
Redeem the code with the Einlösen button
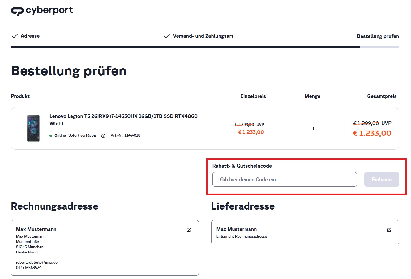click(382, 179)
